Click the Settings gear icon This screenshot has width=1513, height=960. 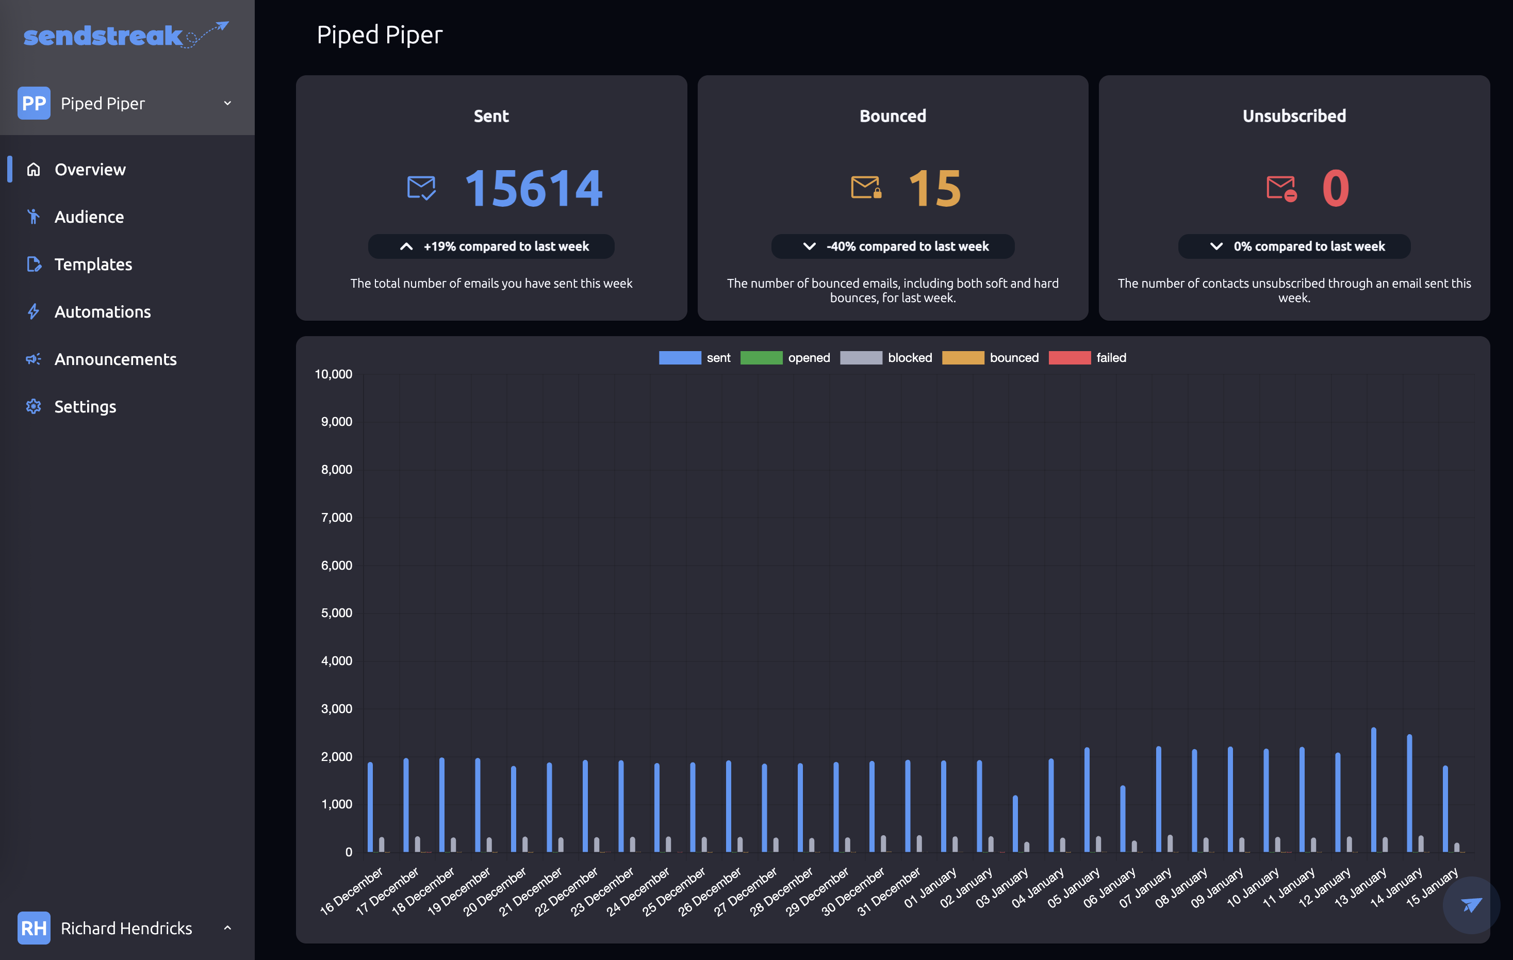click(x=34, y=406)
